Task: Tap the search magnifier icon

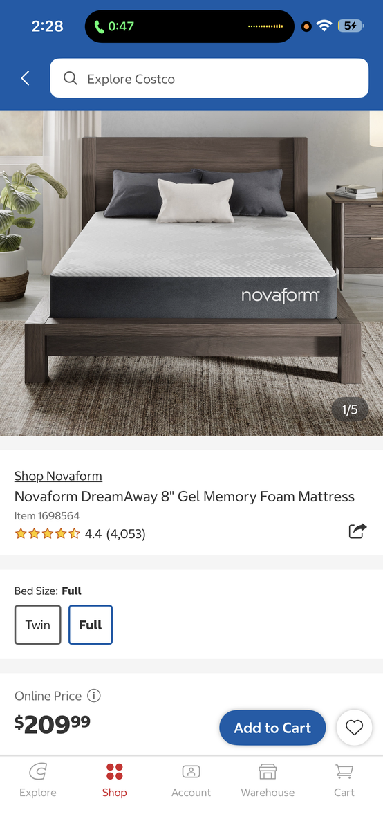Action: [x=70, y=78]
